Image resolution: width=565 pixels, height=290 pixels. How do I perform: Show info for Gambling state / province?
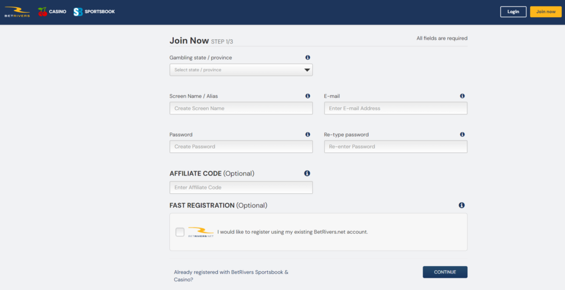[x=307, y=57]
